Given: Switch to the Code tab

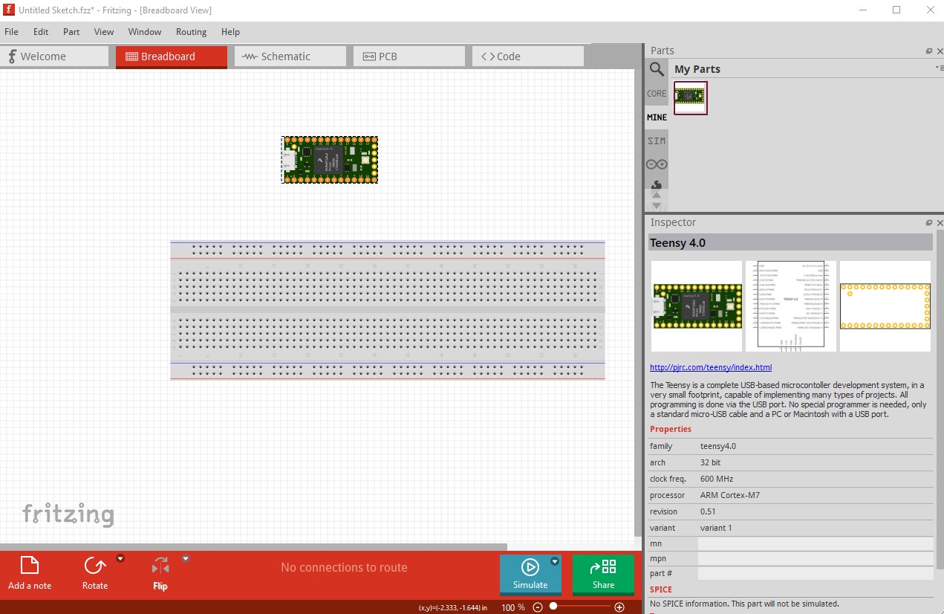Looking at the screenshot, I should pyautogui.click(x=528, y=56).
